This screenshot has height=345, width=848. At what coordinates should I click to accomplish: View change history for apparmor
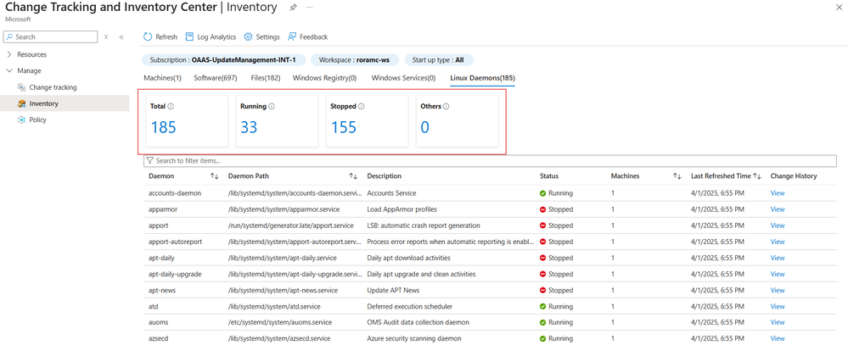778,209
